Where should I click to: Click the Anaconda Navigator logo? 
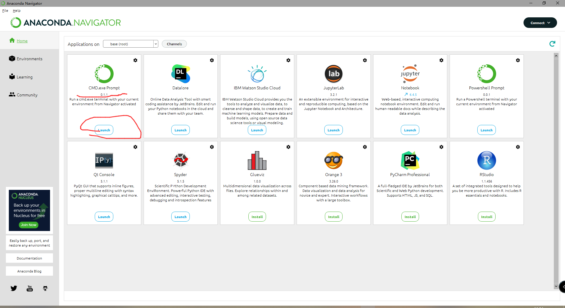[x=66, y=23]
